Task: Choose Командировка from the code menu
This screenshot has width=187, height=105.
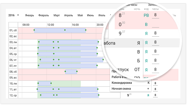Action: click(130, 83)
